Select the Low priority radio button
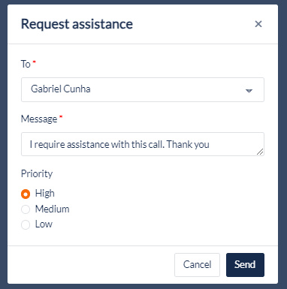Image resolution: width=287 pixels, height=289 pixels. point(26,224)
